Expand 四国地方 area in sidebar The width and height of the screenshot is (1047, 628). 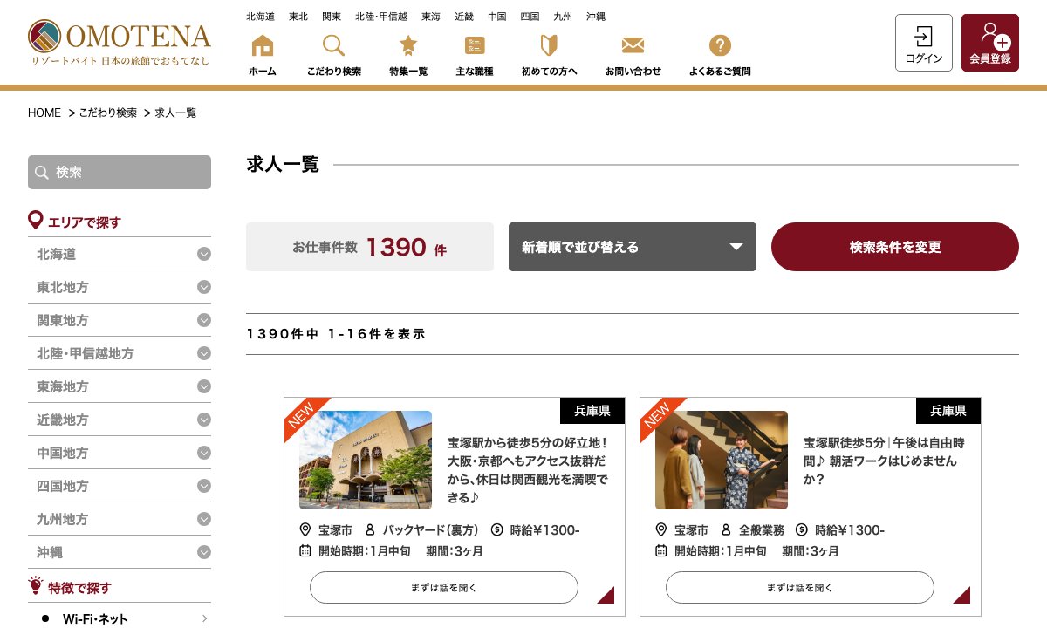pyautogui.click(x=120, y=486)
